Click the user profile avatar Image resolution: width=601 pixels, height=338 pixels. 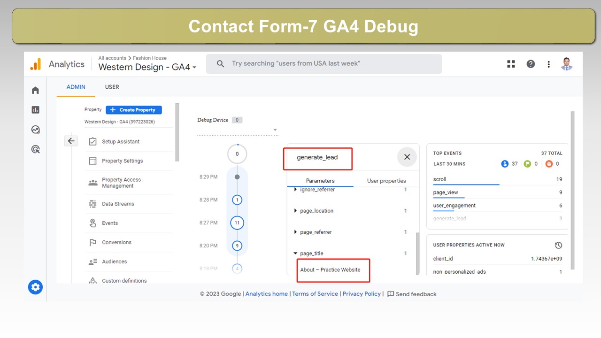[567, 64]
